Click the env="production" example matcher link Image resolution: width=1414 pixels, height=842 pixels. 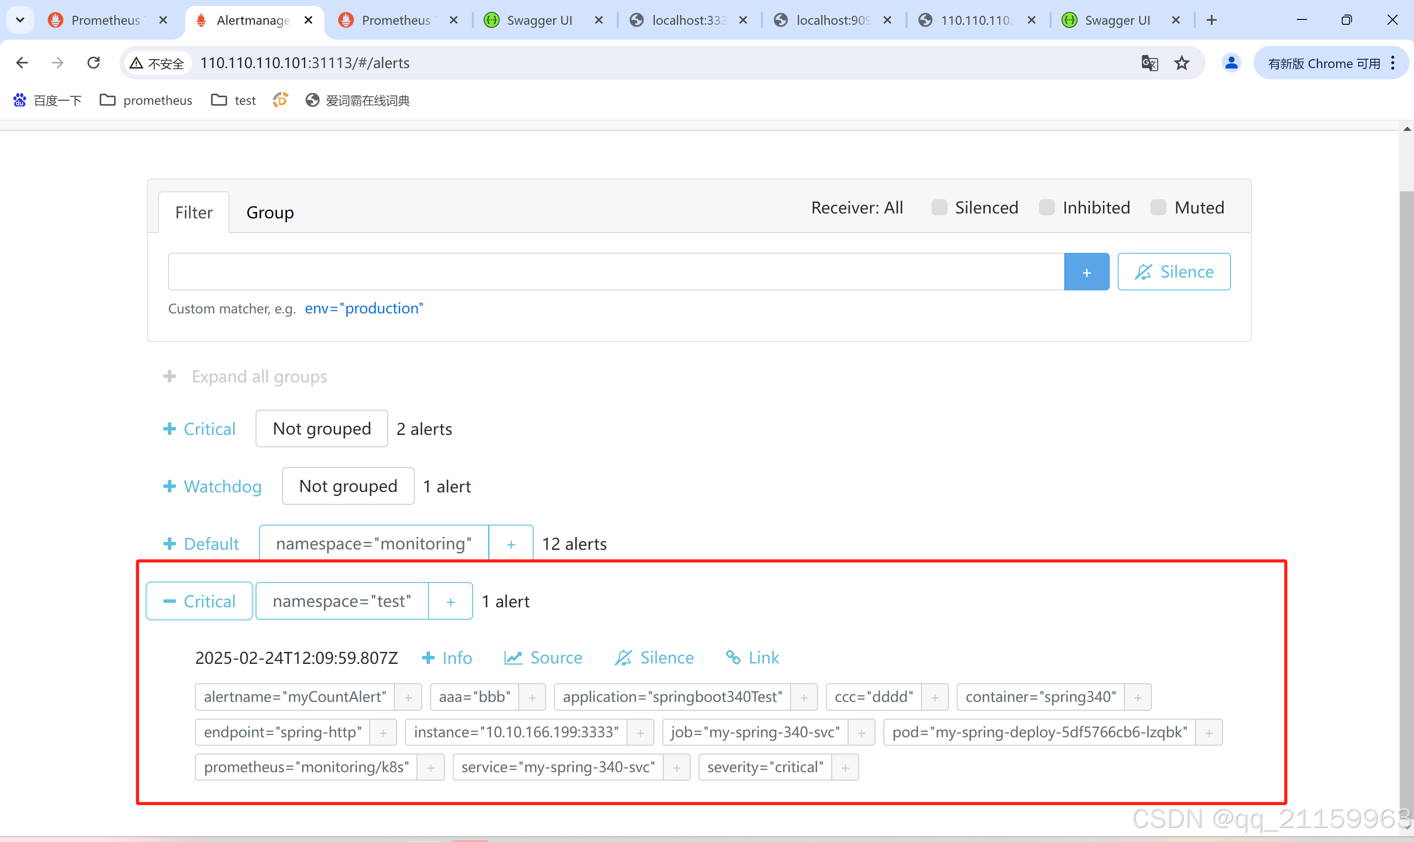(x=364, y=308)
